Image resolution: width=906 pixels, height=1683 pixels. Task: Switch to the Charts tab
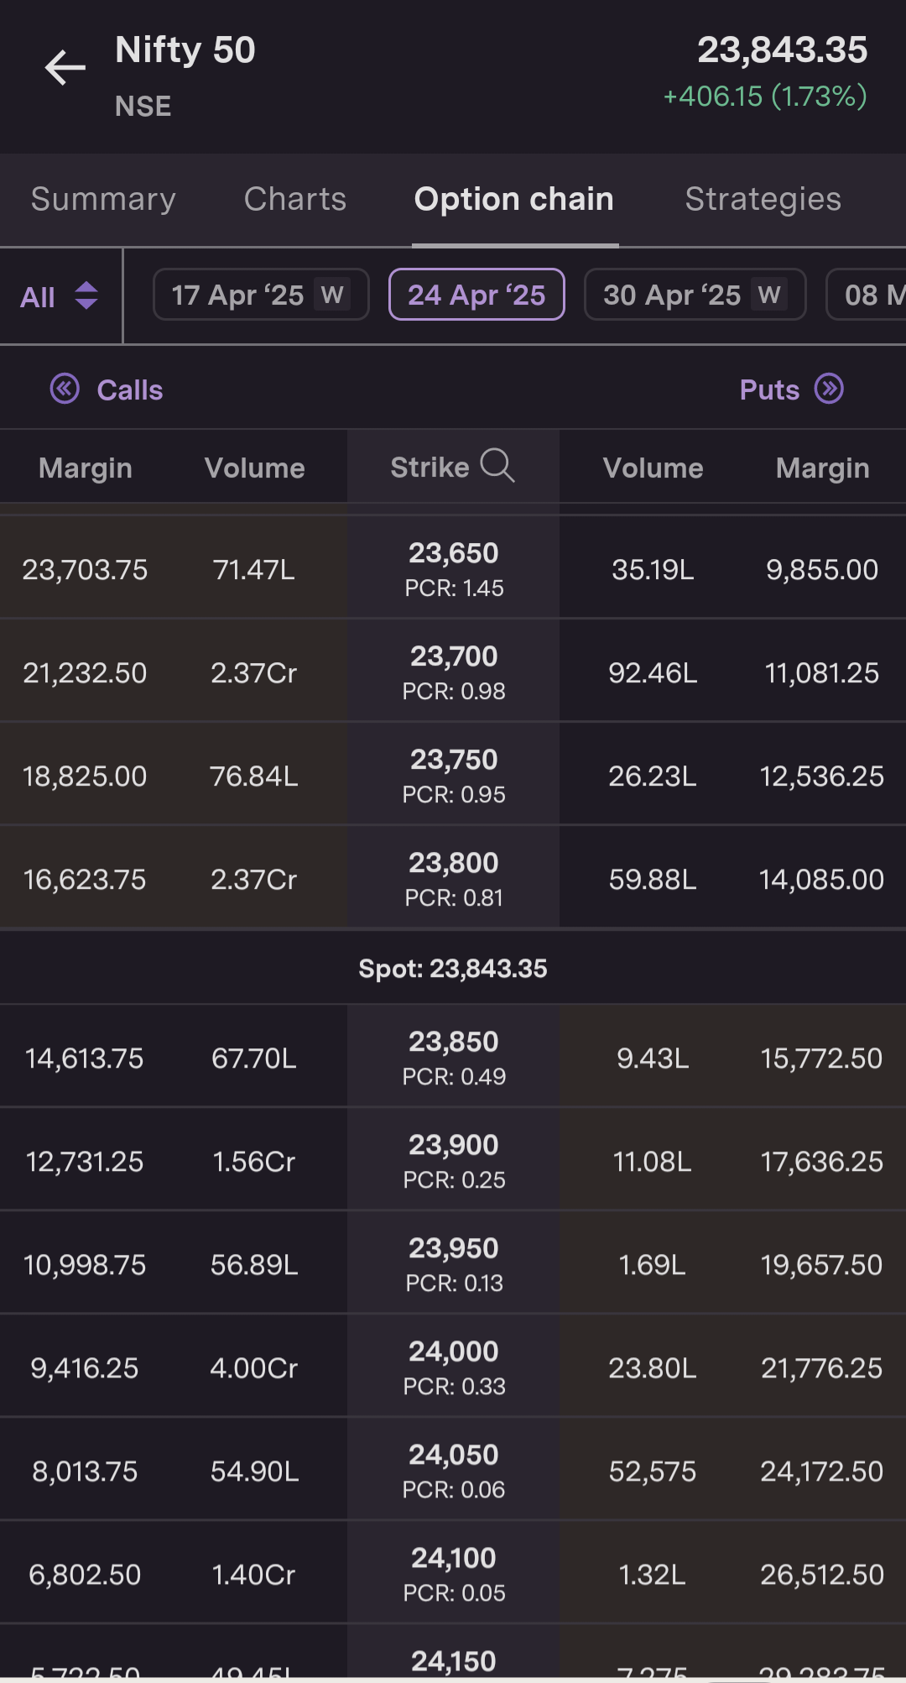[x=295, y=200]
